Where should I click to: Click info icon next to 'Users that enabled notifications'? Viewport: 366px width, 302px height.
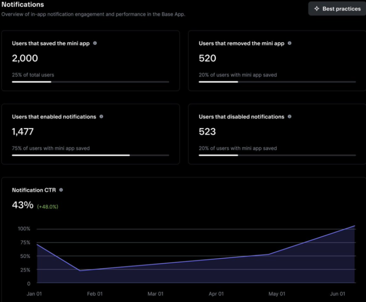tap(101, 117)
